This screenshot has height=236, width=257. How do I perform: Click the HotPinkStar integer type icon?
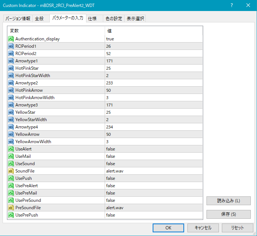(x=11, y=68)
